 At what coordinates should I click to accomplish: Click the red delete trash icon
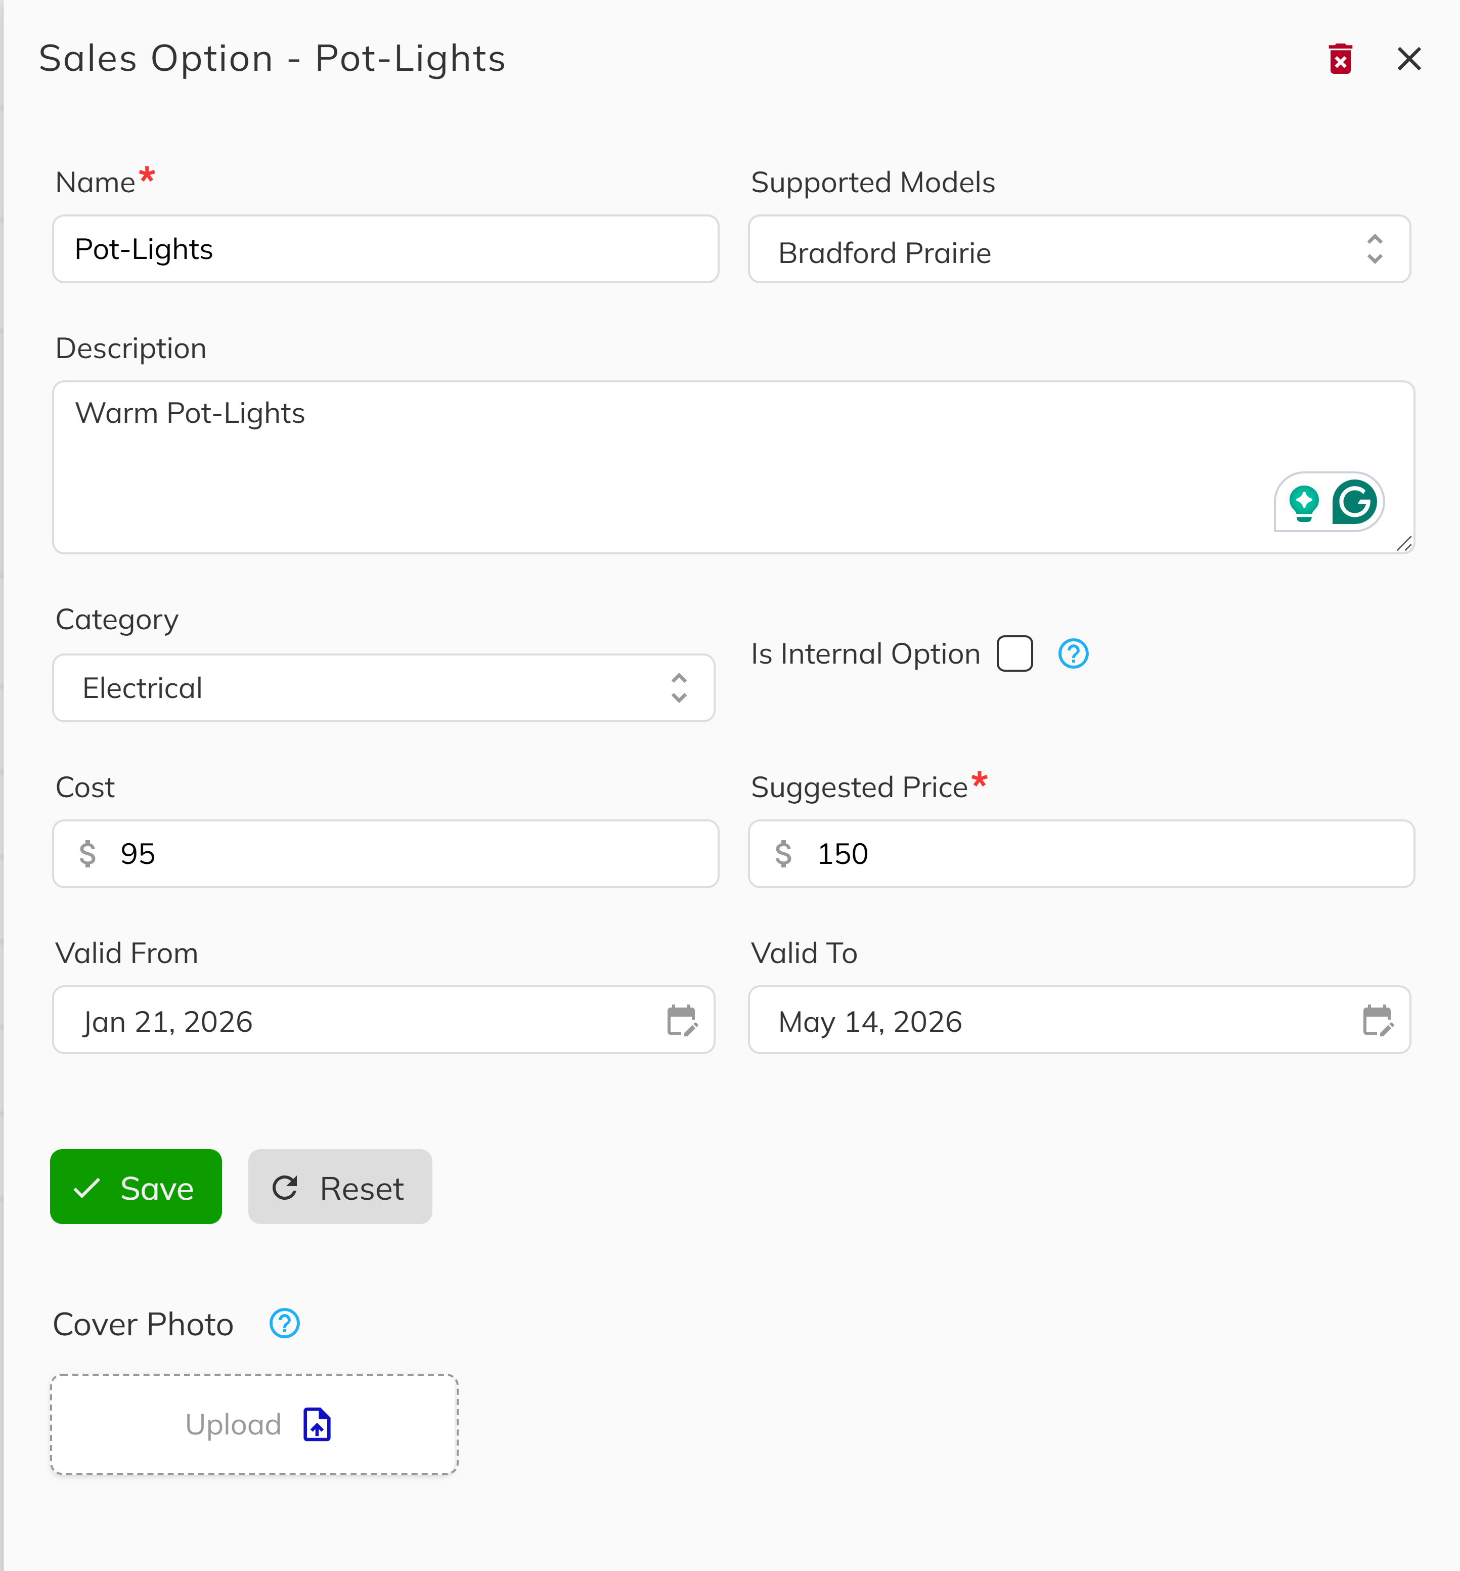click(x=1340, y=59)
